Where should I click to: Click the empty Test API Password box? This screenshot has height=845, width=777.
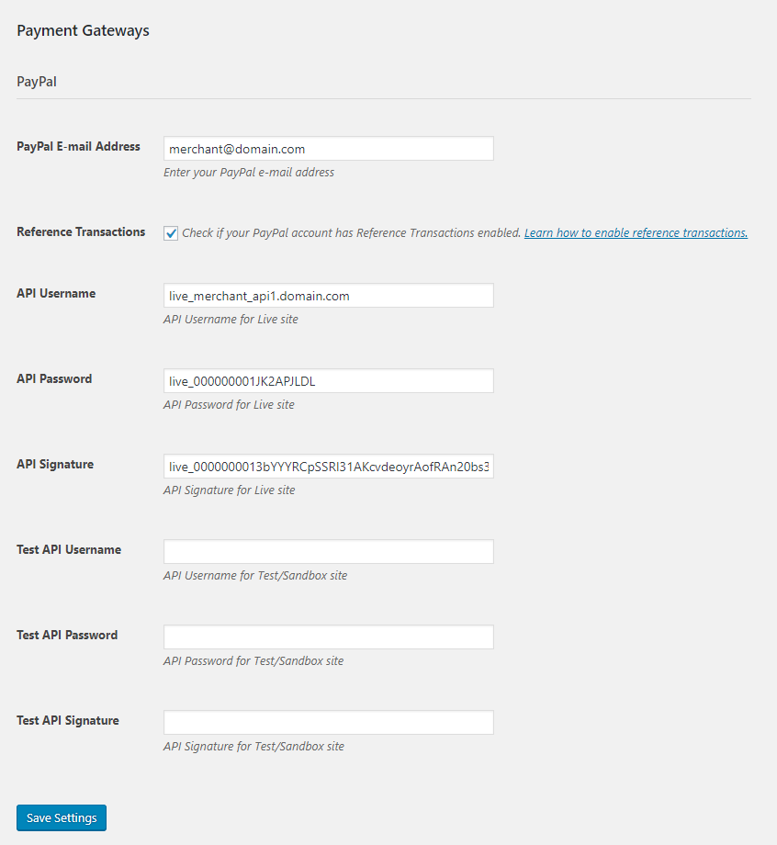pyautogui.click(x=328, y=637)
